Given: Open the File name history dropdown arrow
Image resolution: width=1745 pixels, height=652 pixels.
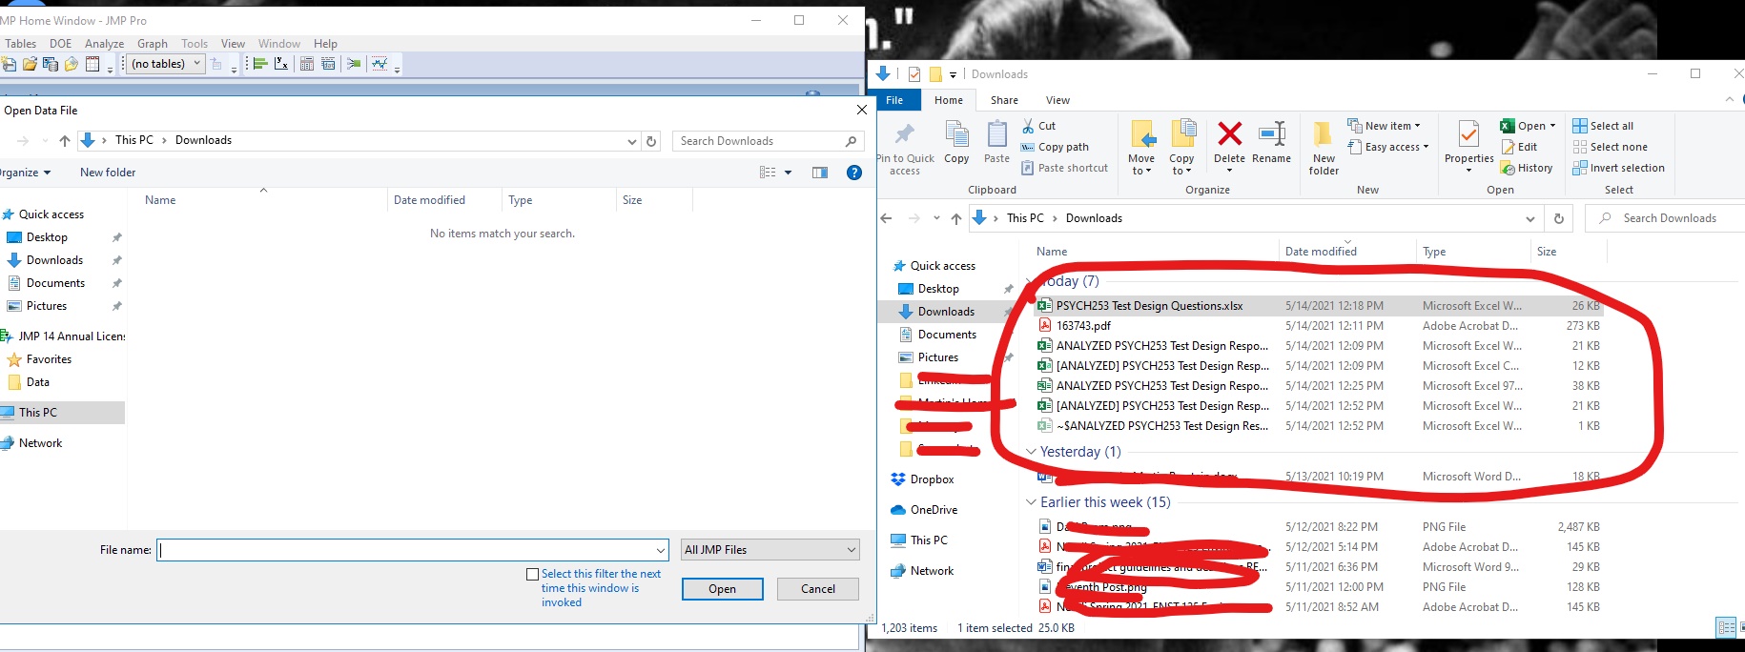Looking at the screenshot, I should pos(661,550).
